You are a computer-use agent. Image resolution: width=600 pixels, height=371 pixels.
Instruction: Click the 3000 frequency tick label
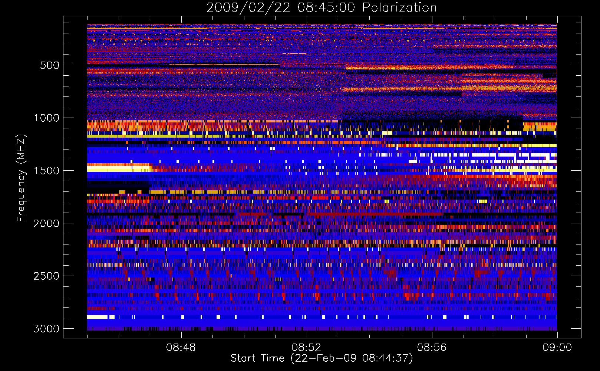coord(46,329)
